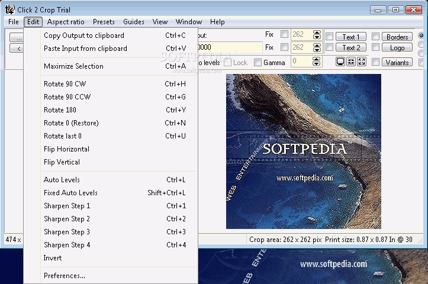Toggle the Lock checkbox
Image resolution: width=428 pixels, height=284 pixels.
228,63
